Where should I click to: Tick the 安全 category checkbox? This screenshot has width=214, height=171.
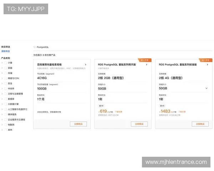pos(5,83)
